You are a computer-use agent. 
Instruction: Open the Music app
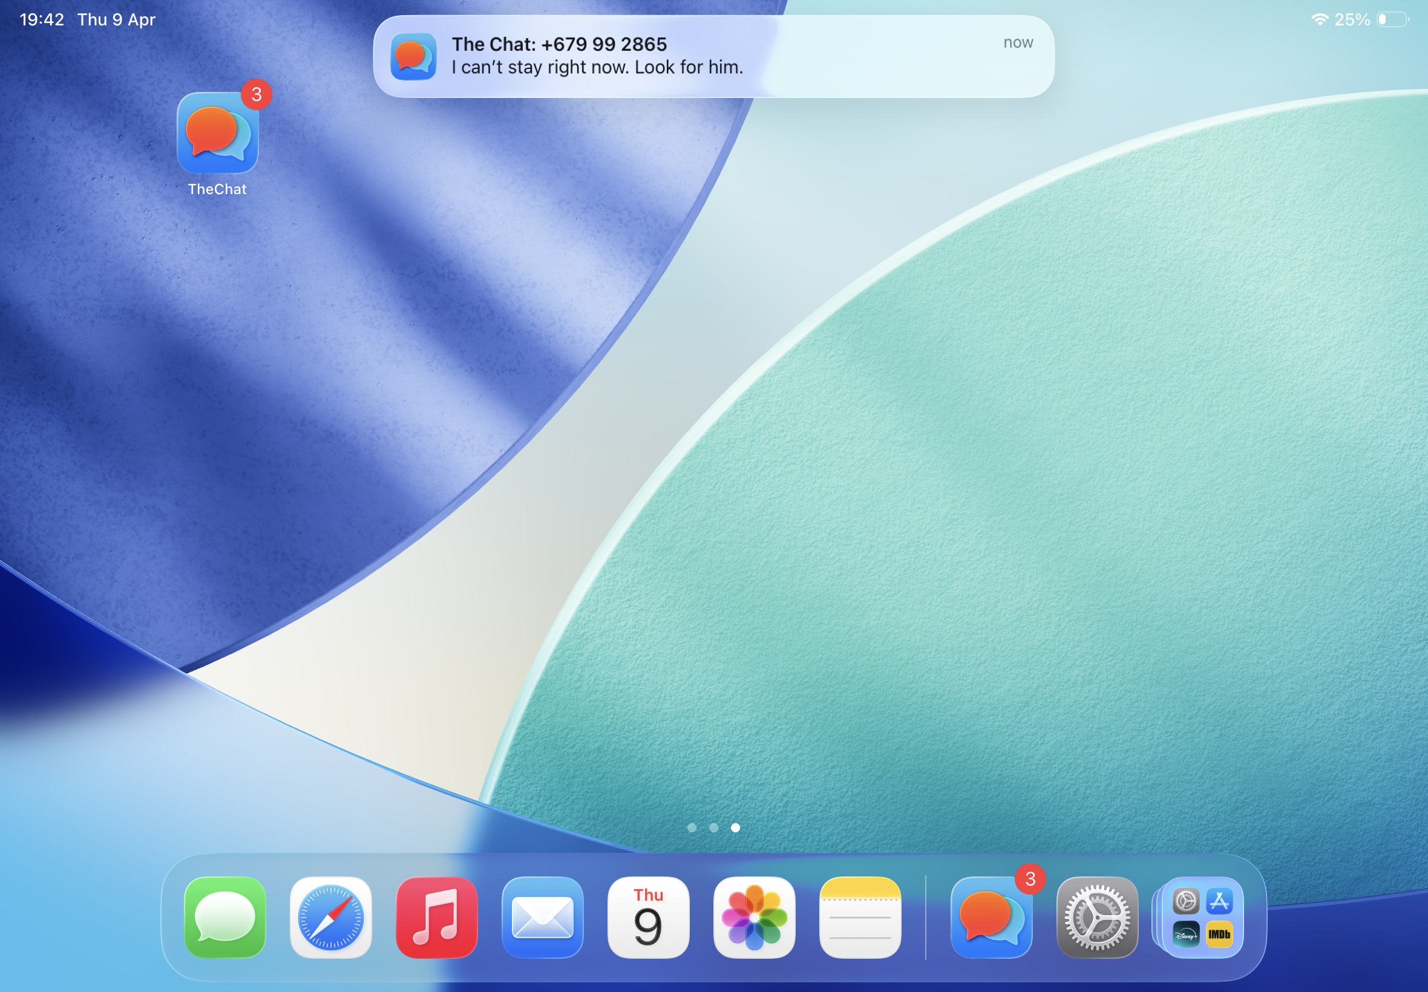pos(436,918)
